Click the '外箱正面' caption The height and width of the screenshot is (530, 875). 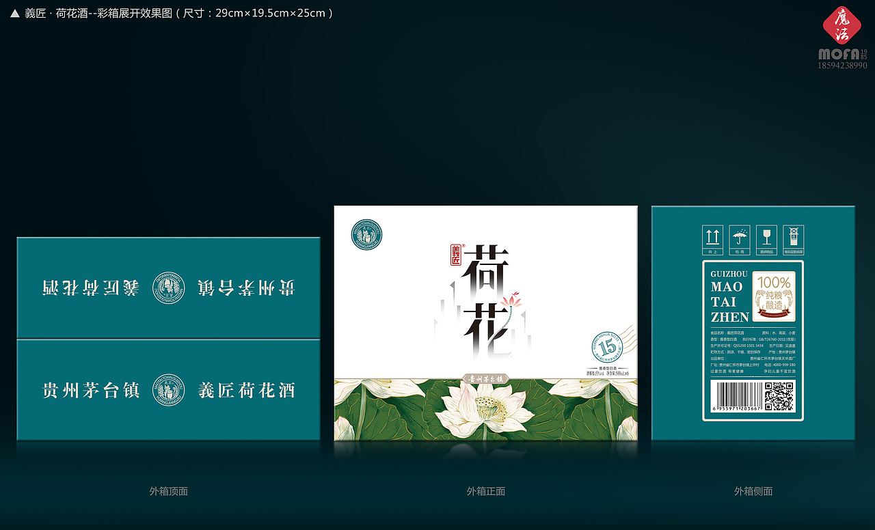click(x=486, y=491)
